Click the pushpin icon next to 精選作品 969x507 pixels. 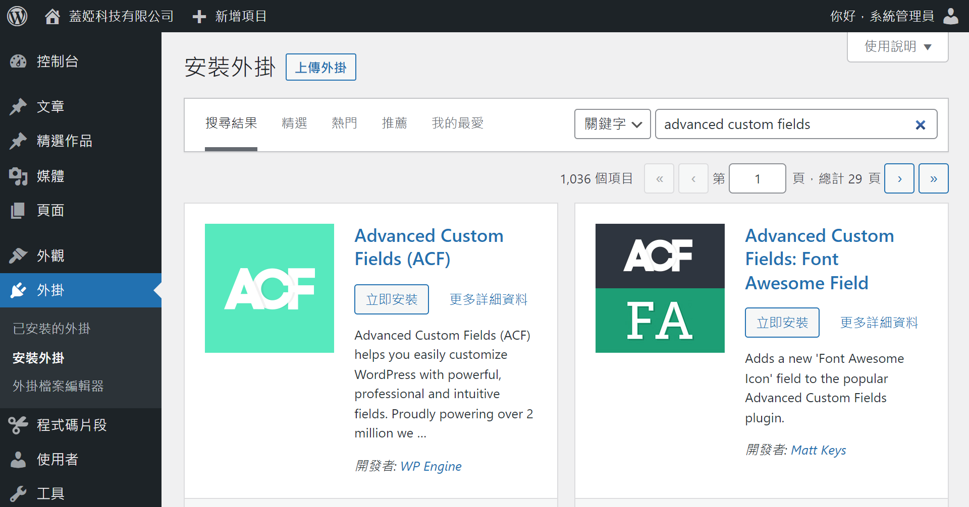coord(18,141)
